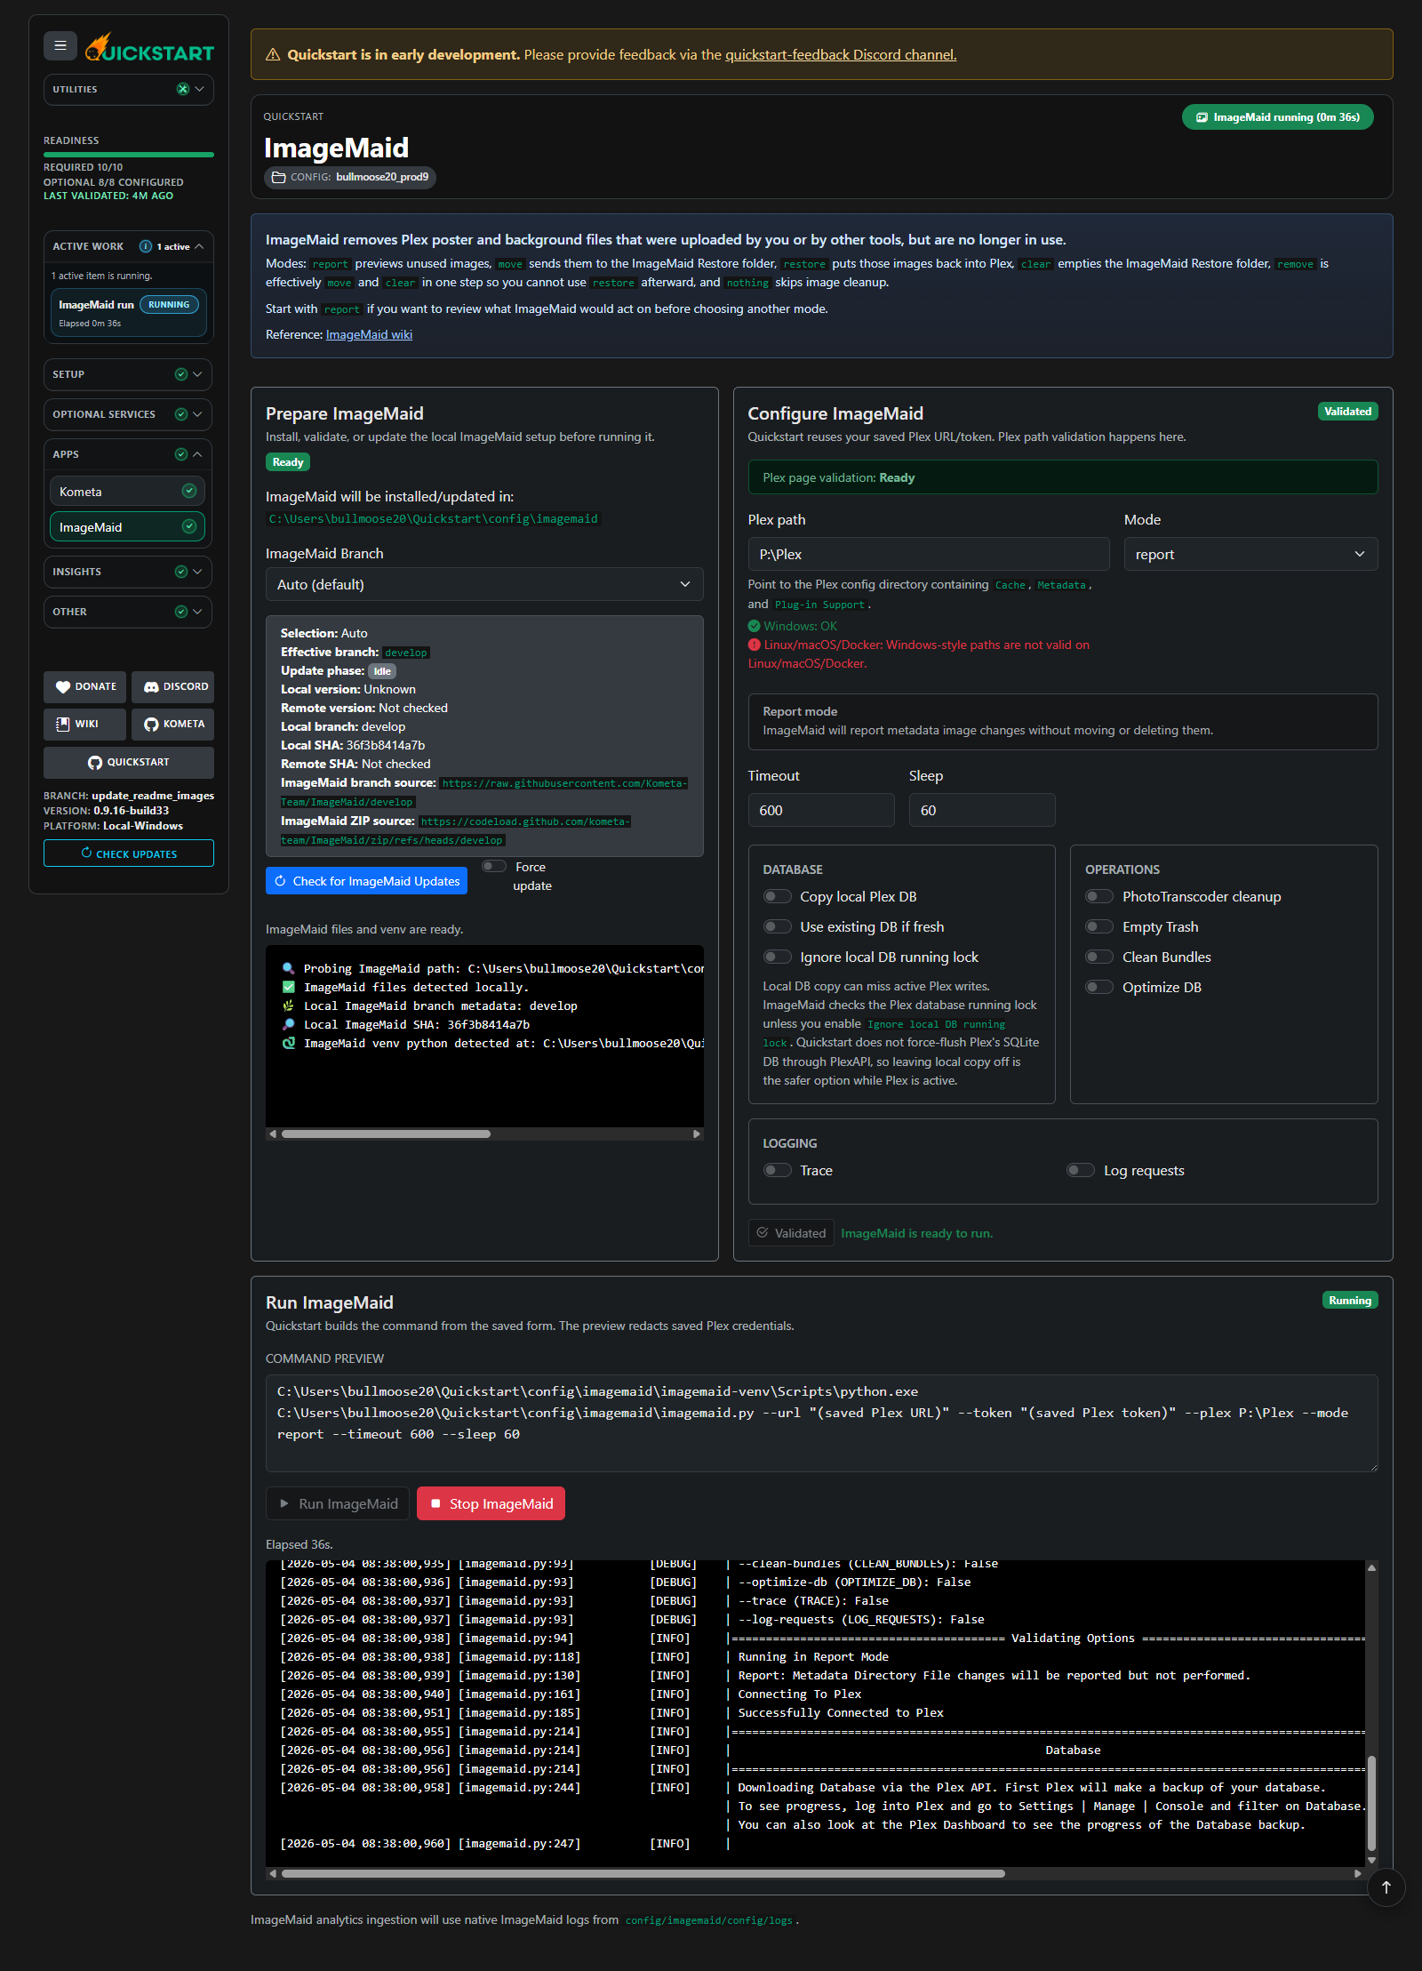Select Kometa in the Apps list
1422x1971 pixels.
pyautogui.click(x=127, y=492)
